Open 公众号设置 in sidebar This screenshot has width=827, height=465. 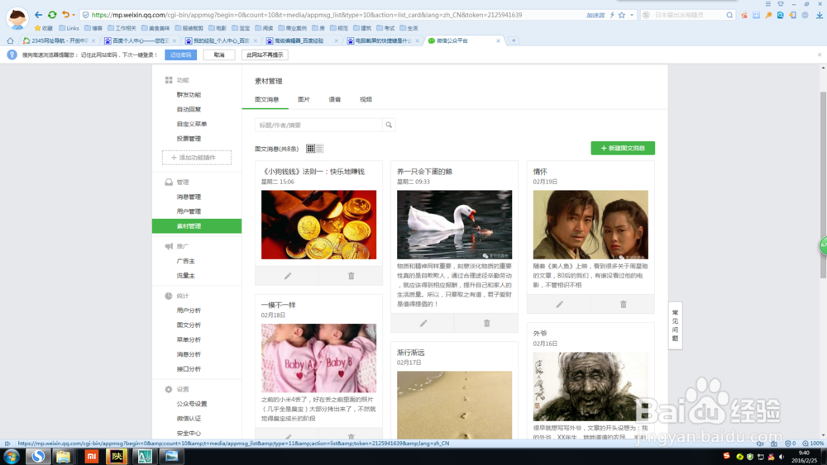click(x=192, y=404)
